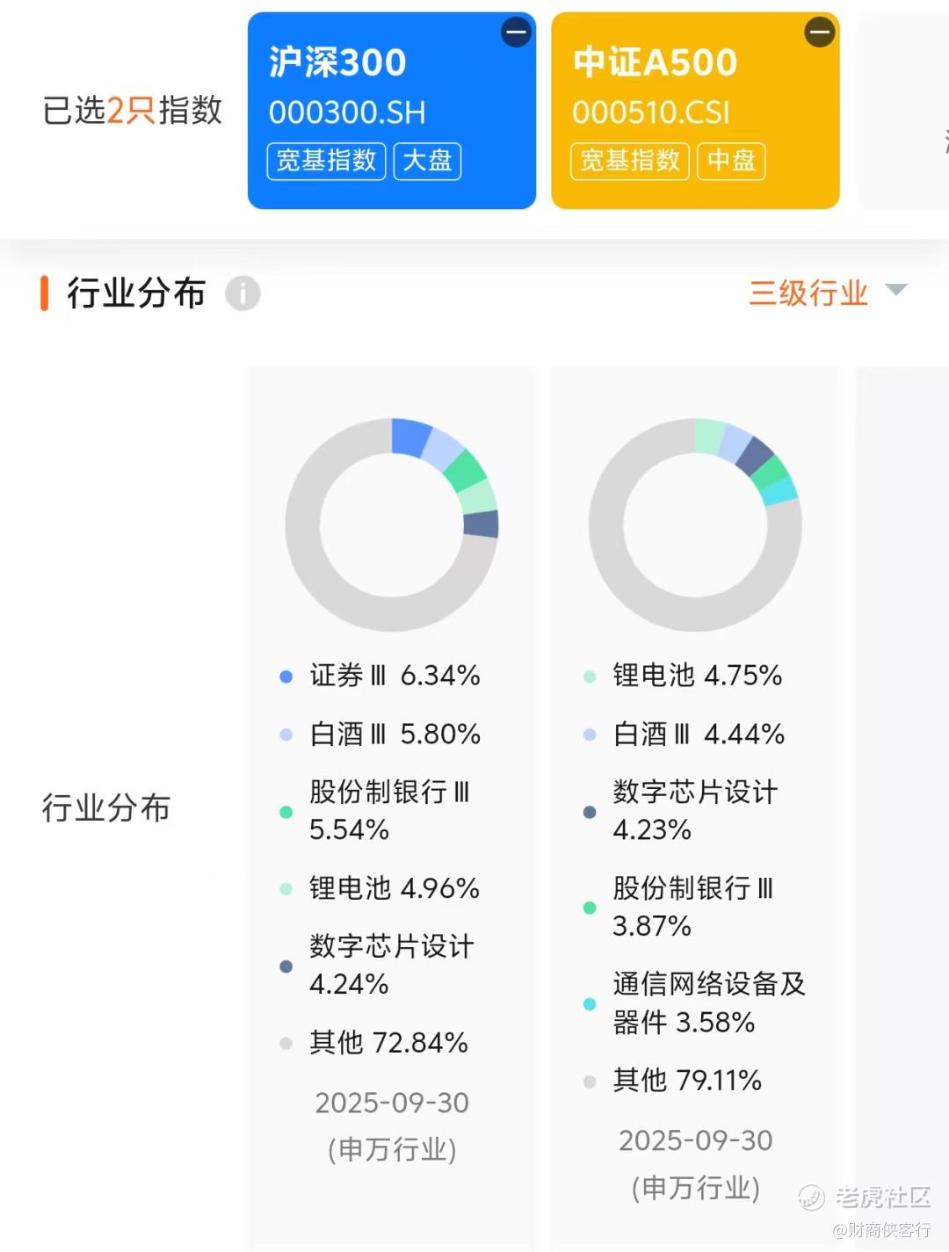This screenshot has width=949, height=1252.
Task: Remove 中证A500 index using minus icon
Action: point(819,33)
